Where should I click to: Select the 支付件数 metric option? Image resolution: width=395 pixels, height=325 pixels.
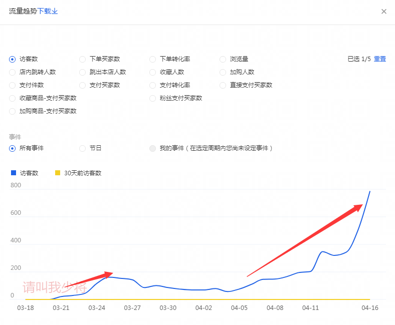pos(13,85)
